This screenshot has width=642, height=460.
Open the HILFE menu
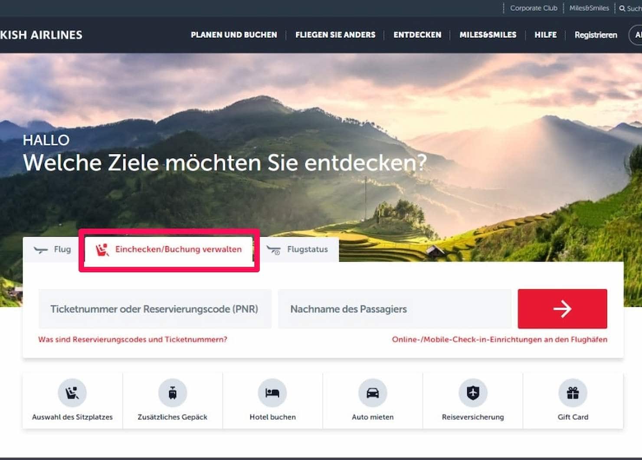545,35
